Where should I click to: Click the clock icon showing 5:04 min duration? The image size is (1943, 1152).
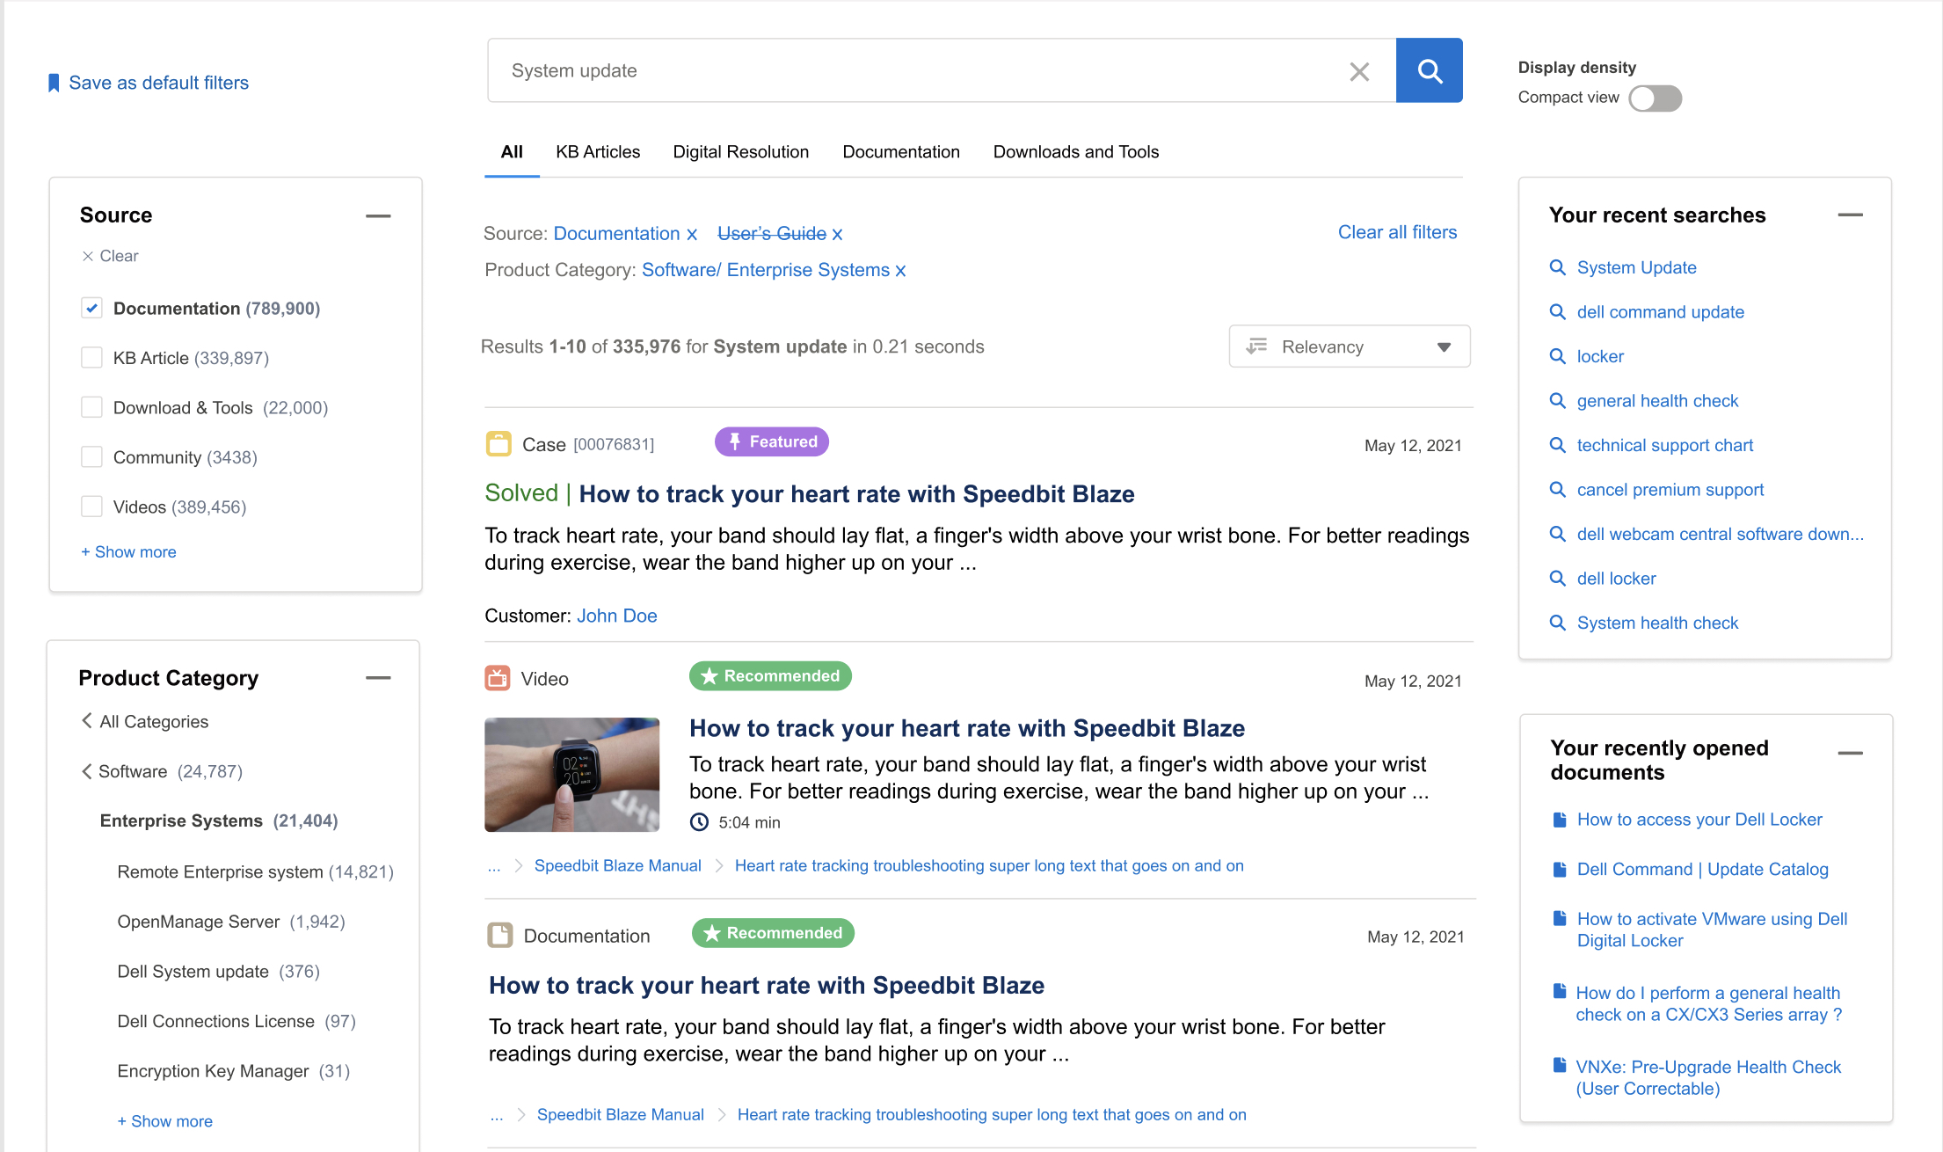(x=699, y=822)
